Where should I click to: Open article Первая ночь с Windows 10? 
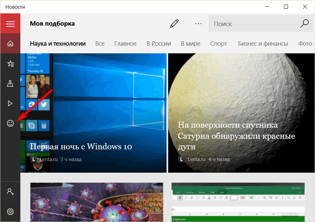coord(93,113)
